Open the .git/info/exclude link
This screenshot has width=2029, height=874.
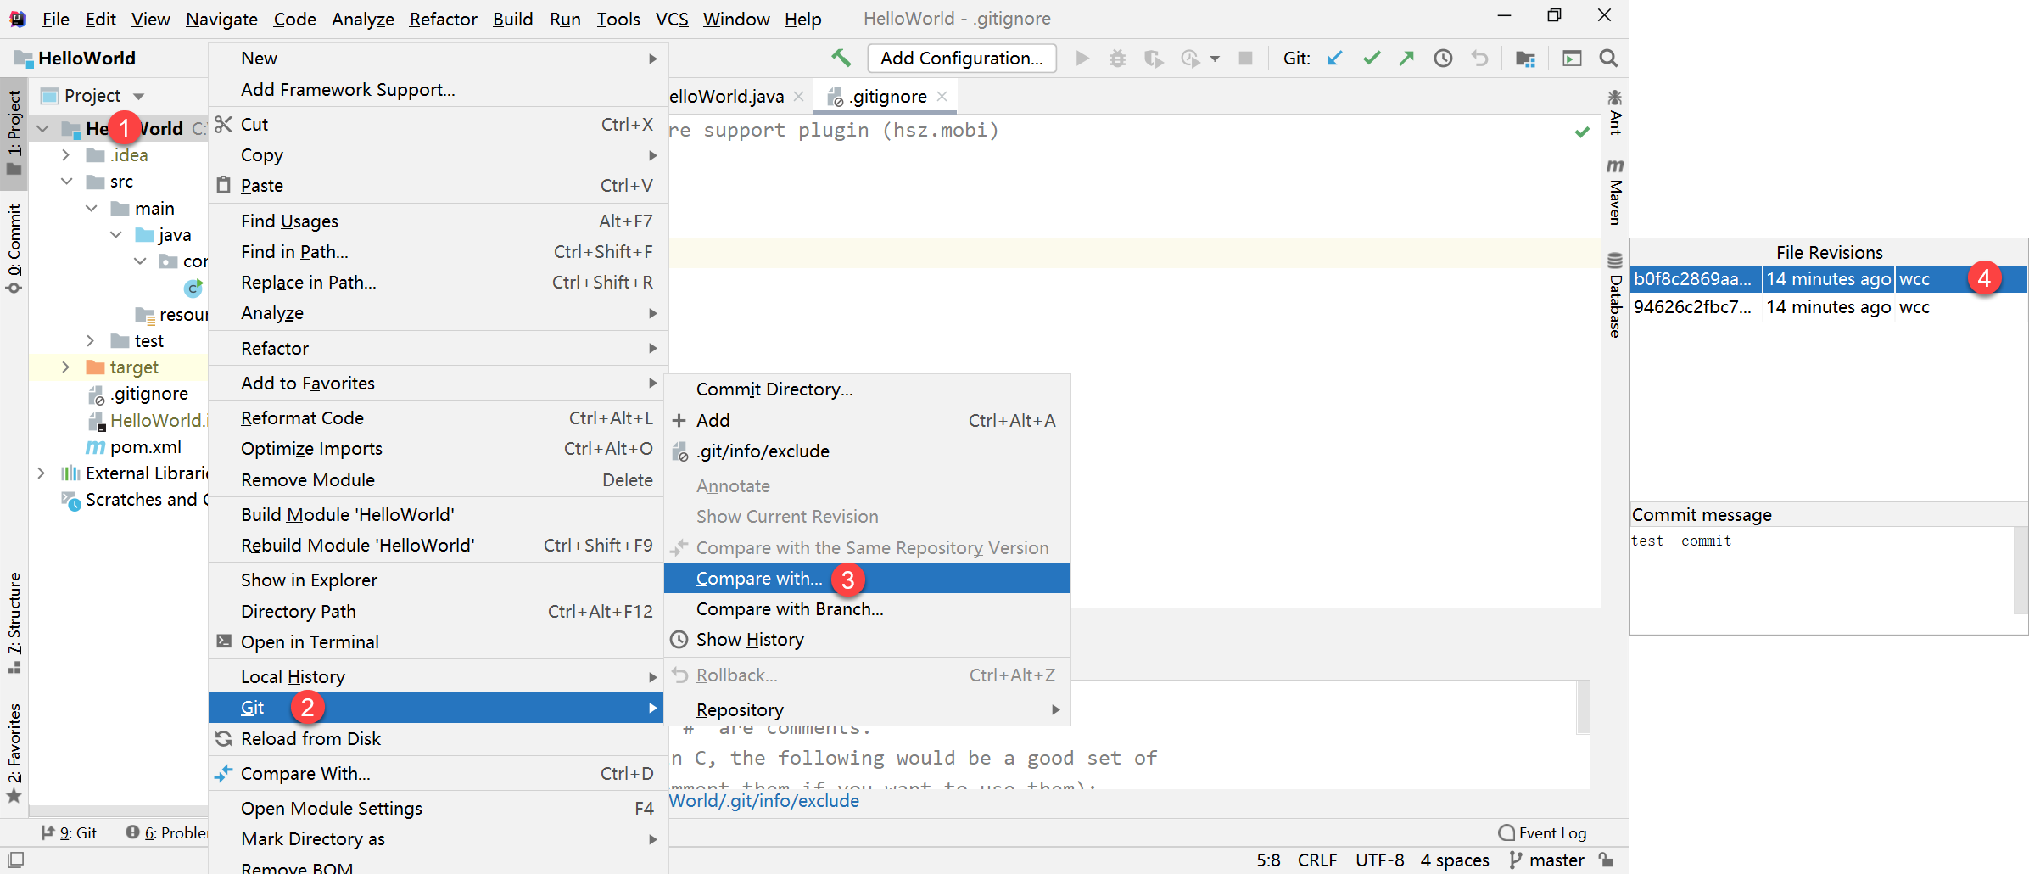point(763,801)
